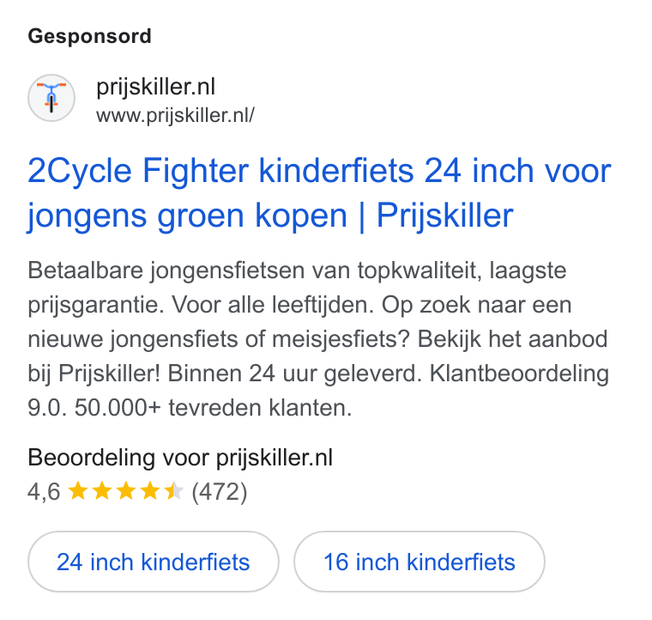652x620 pixels.
Task: Click the www.prijskiller.nl/ URL text
Action: [175, 116]
